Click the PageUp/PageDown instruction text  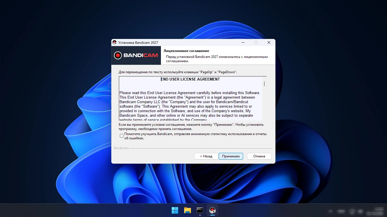[178, 72]
